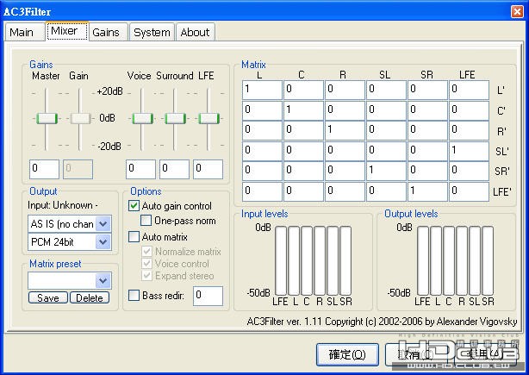Click matrix cell LFE to SL'
The image size is (529, 375).
[469, 151]
